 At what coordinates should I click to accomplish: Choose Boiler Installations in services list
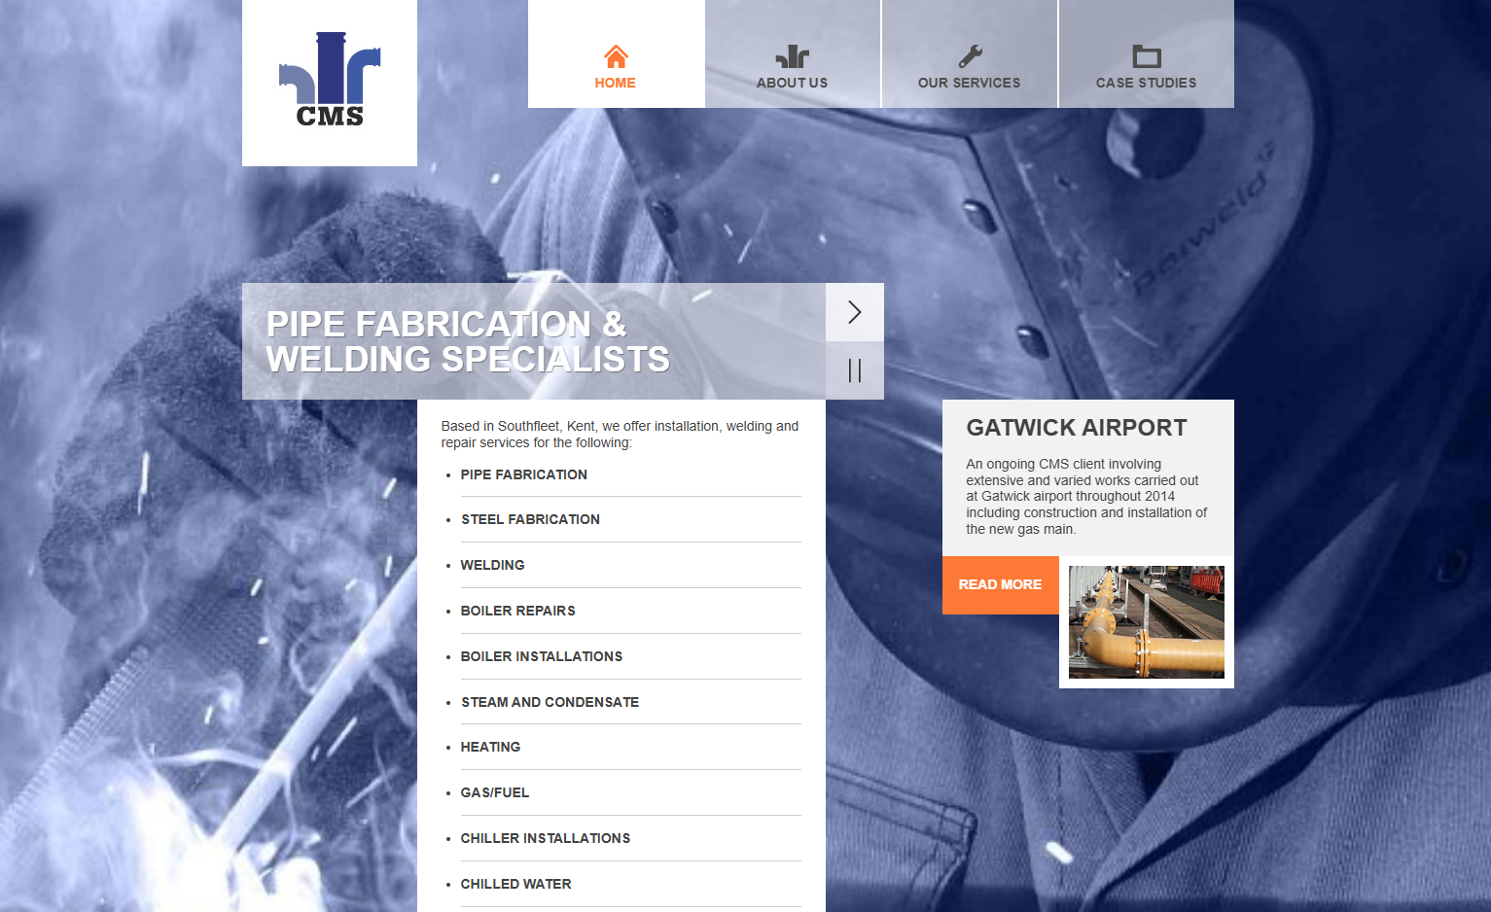click(541, 656)
